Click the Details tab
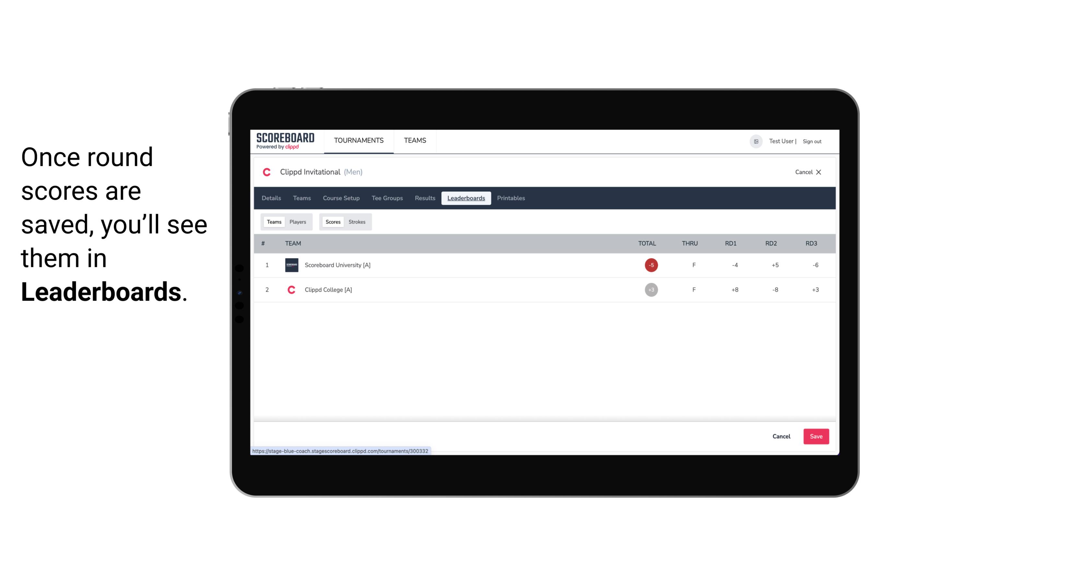The width and height of the screenshot is (1088, 585). pyautogui.click(x=270, y=198)
